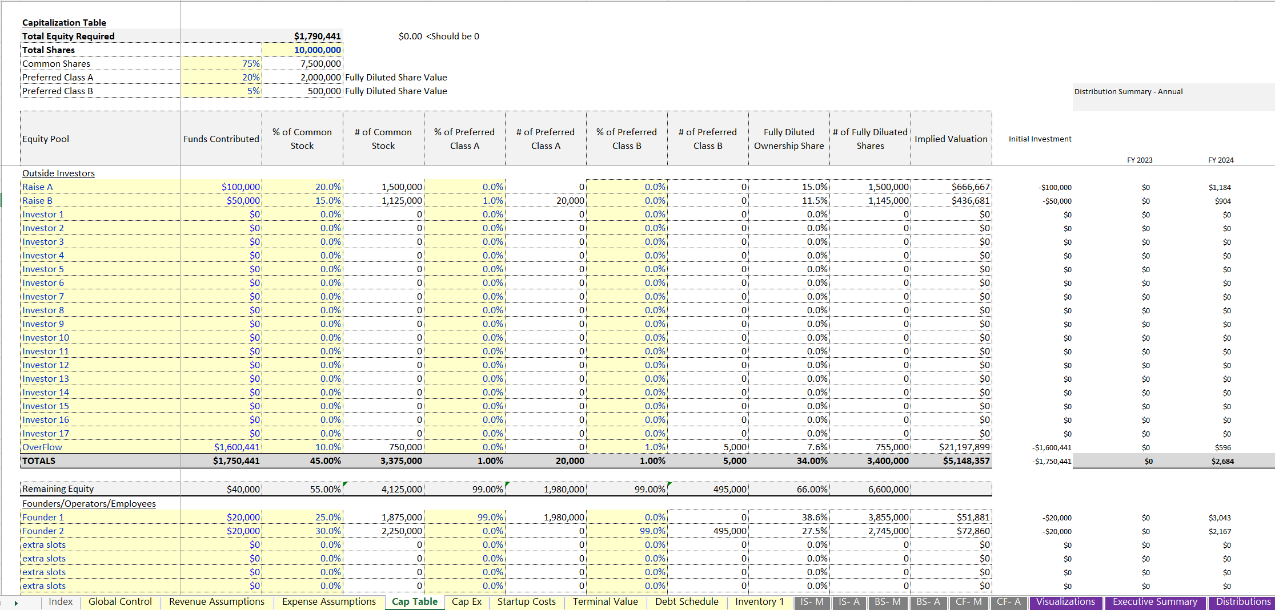The image size is (1275, 610).
Task: Select Founder 2 30.0% common stock cell
Action: pyautogui.click(x=302, y=531)
